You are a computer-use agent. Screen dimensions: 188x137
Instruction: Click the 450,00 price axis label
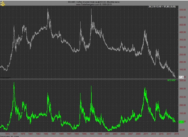click(183, 25)
